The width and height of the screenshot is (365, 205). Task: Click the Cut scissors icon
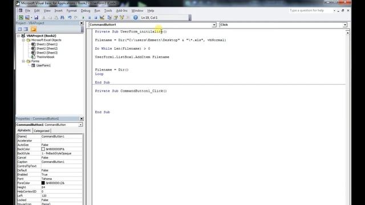[43, 18]
